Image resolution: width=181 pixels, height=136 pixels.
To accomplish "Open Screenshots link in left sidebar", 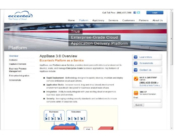I will [x=15, y=80].
